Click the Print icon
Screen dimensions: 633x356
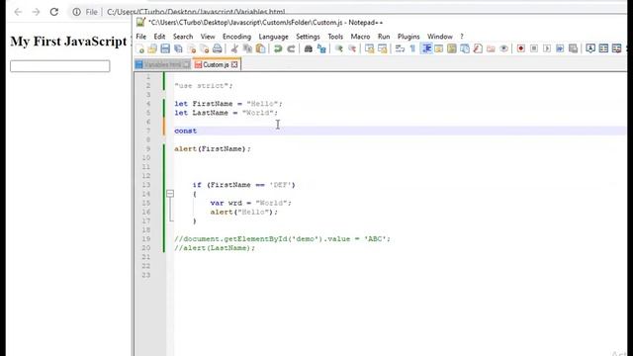pyautogui.click(x=218, y=48)
